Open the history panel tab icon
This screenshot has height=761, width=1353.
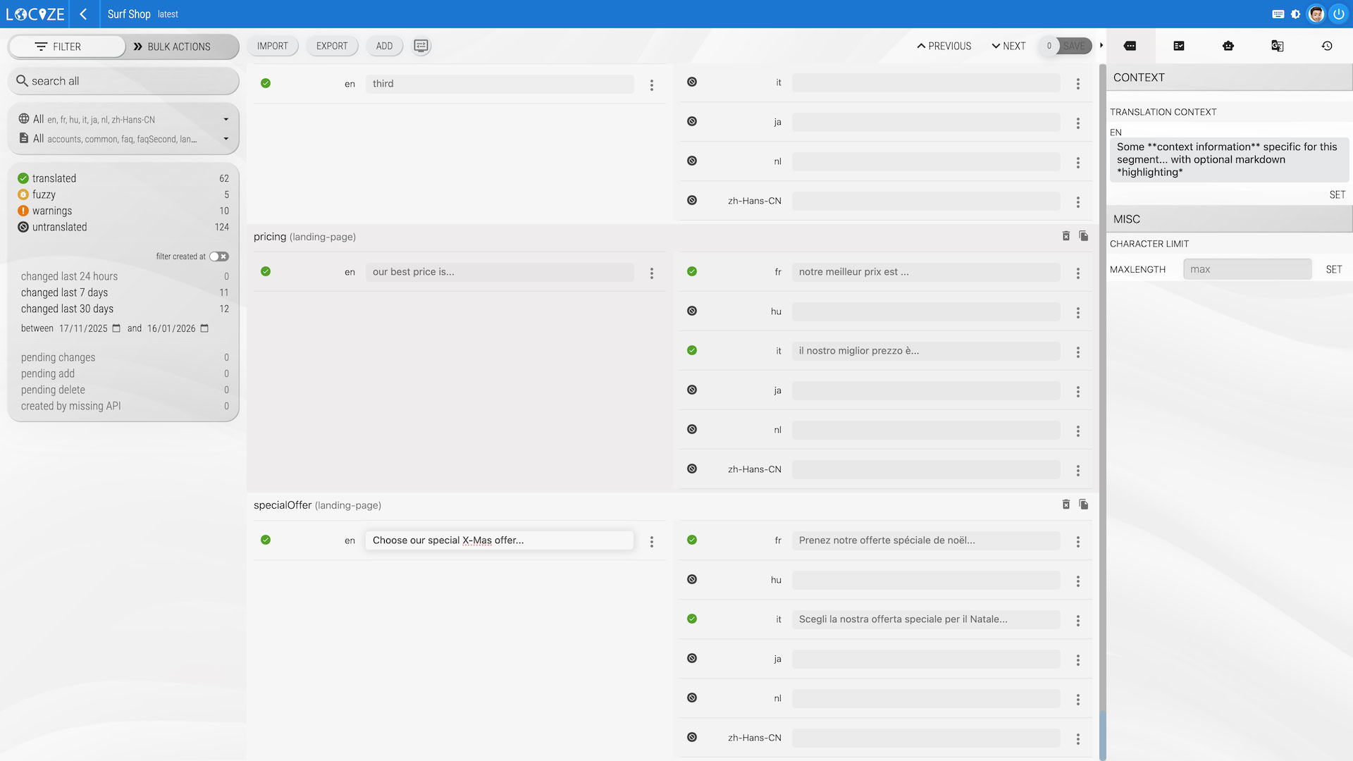(x=1326, y=46)
